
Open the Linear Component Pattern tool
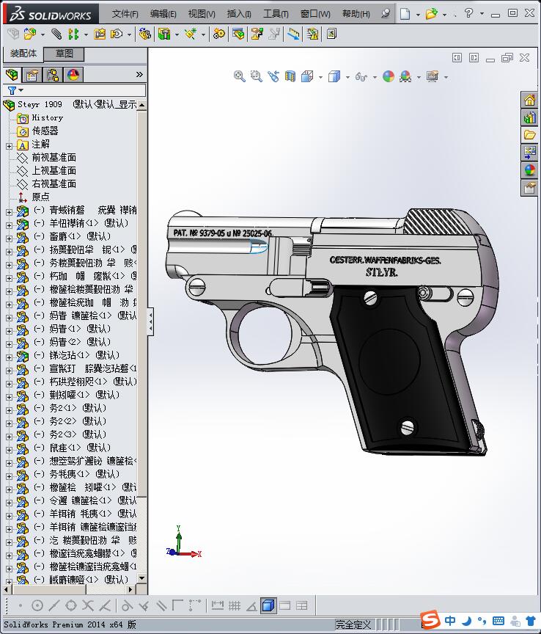[x=73, y=34]
